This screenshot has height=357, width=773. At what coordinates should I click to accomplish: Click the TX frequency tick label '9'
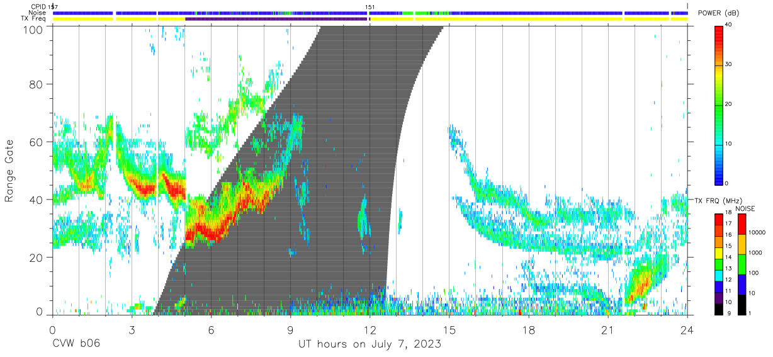tap(728, 313)
